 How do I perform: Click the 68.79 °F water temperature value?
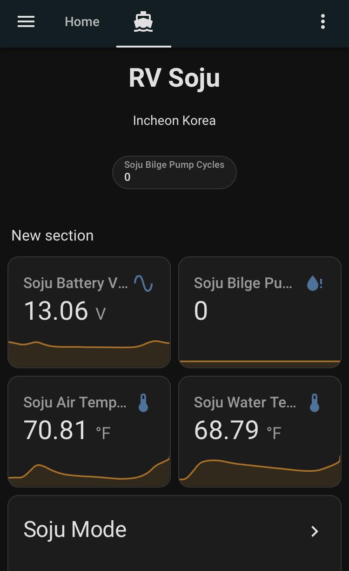click(237, 430)
